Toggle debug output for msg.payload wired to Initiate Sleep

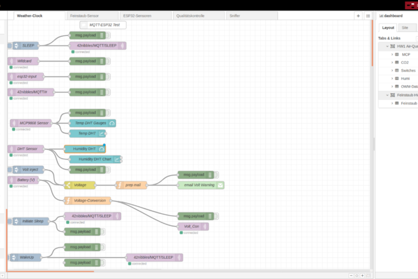103,232
